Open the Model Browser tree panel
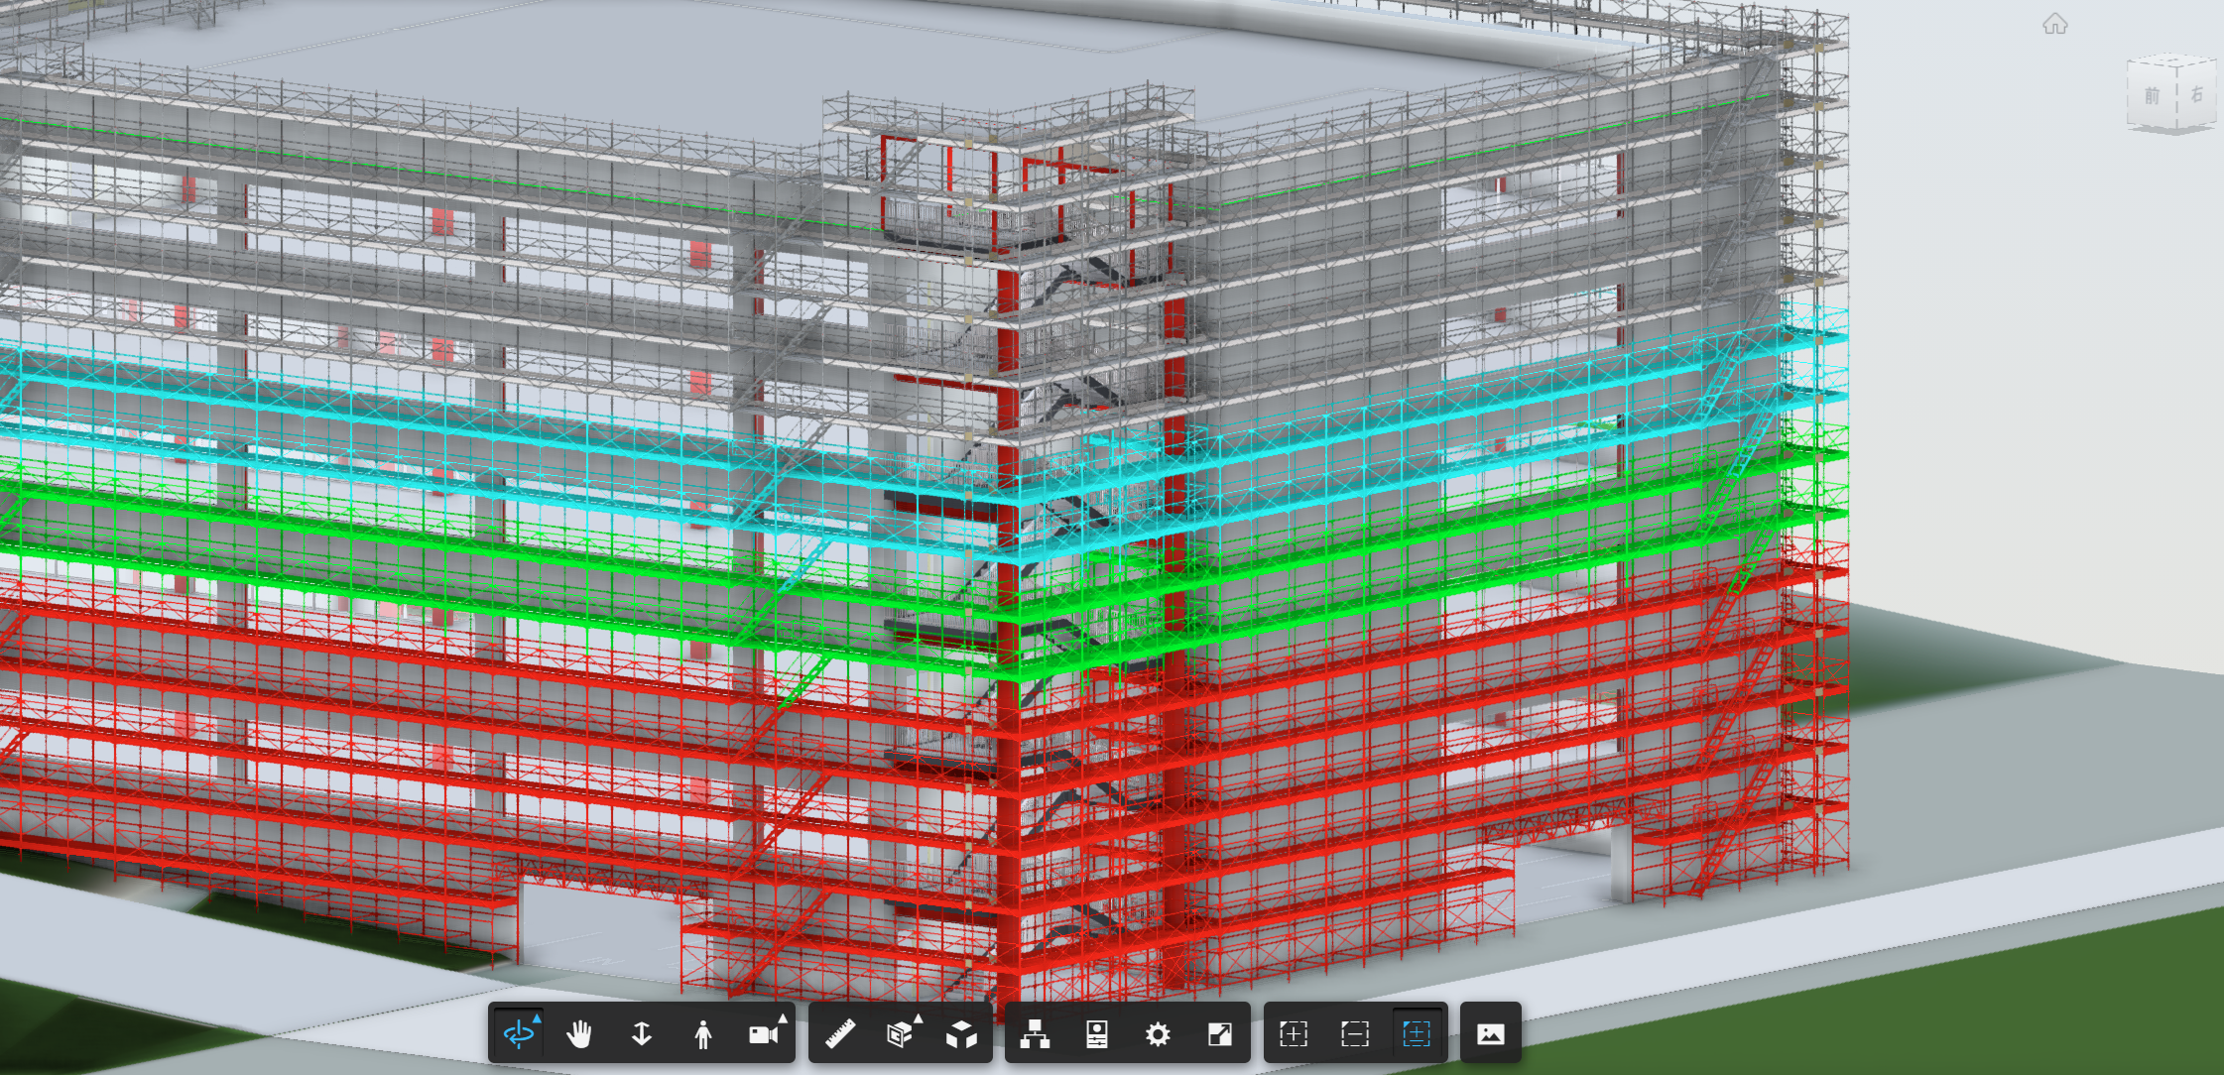Viewport: 2224px width, 1075px height. 1036,1034
